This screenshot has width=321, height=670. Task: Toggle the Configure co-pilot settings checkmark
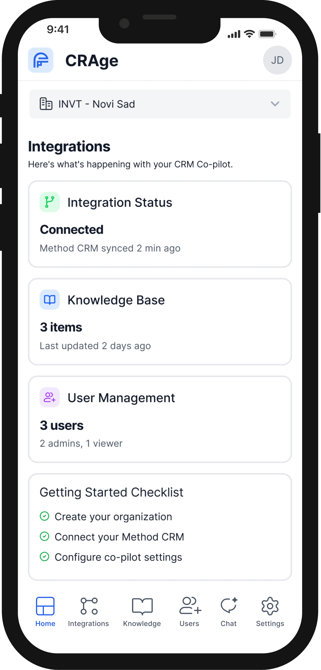45,557
